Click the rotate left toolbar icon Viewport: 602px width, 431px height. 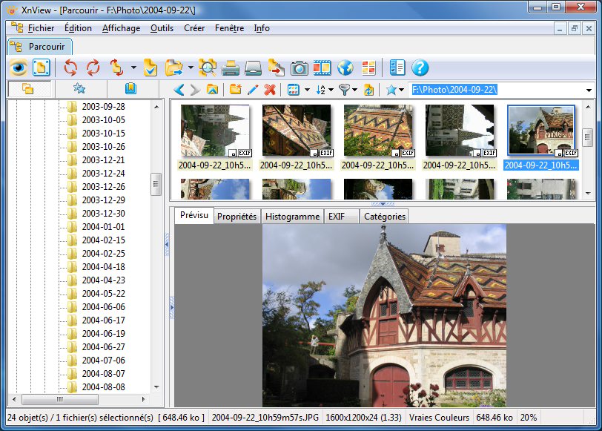pos(70,68)
